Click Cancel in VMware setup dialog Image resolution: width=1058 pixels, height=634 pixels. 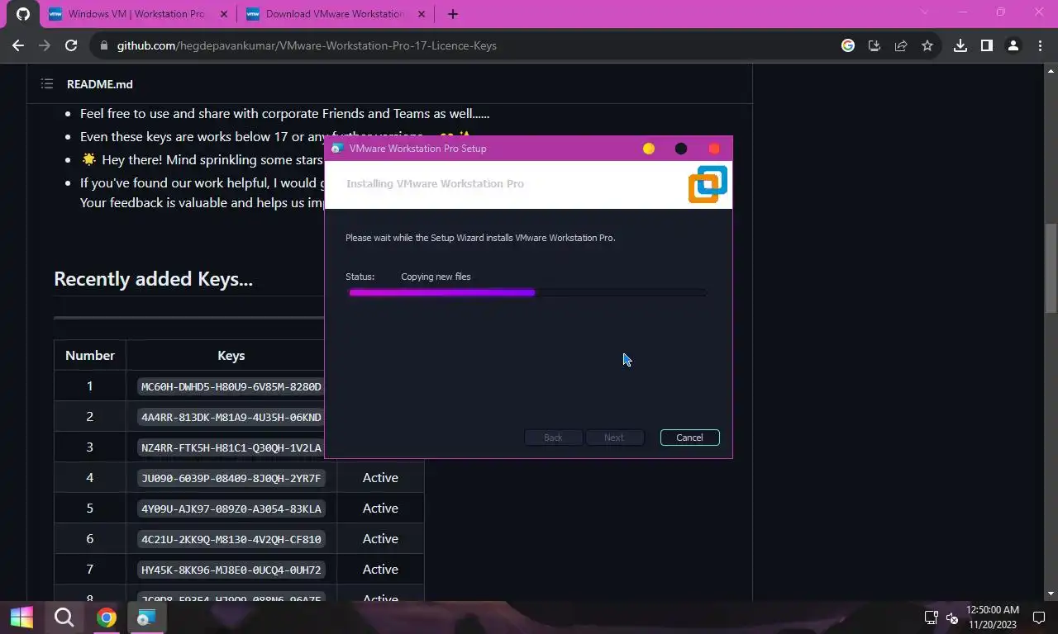click(689, 438)
